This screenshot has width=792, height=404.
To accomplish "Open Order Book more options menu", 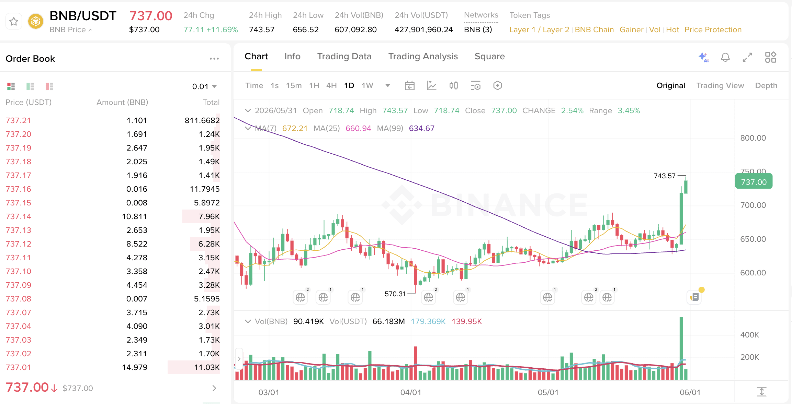I will pyautogui.click(x=214, y=59).
